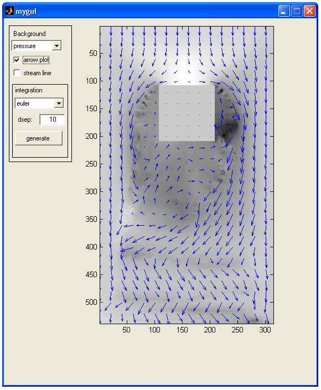The image size is (321, 390).
Task: Click the "arrow plot" label text
Action: pos(36,60)
